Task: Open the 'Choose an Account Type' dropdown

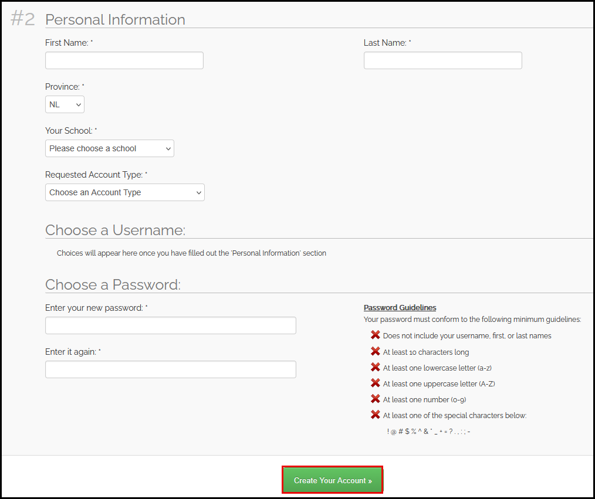Action: click(124, 192)
